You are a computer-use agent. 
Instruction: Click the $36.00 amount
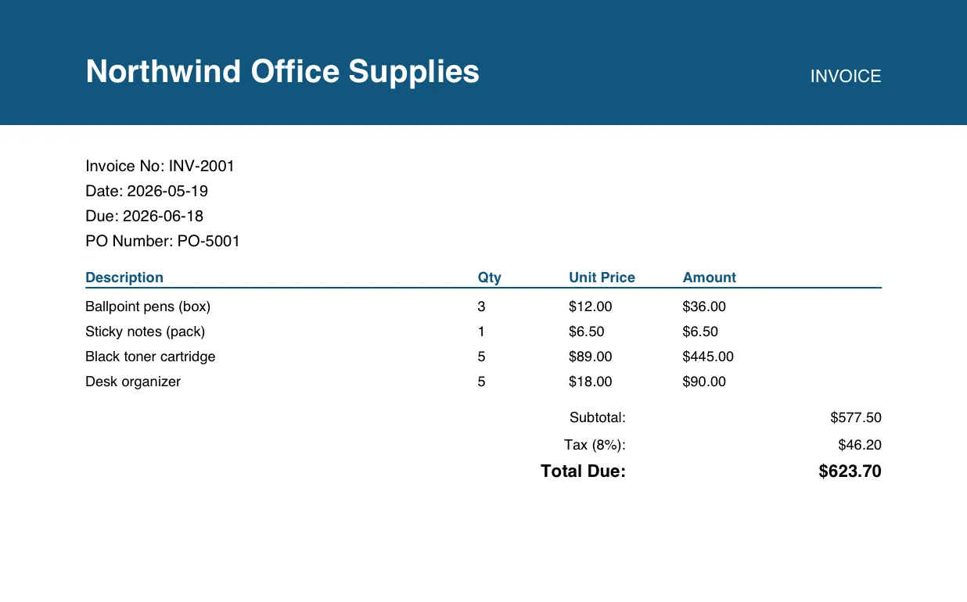point(704,306)
